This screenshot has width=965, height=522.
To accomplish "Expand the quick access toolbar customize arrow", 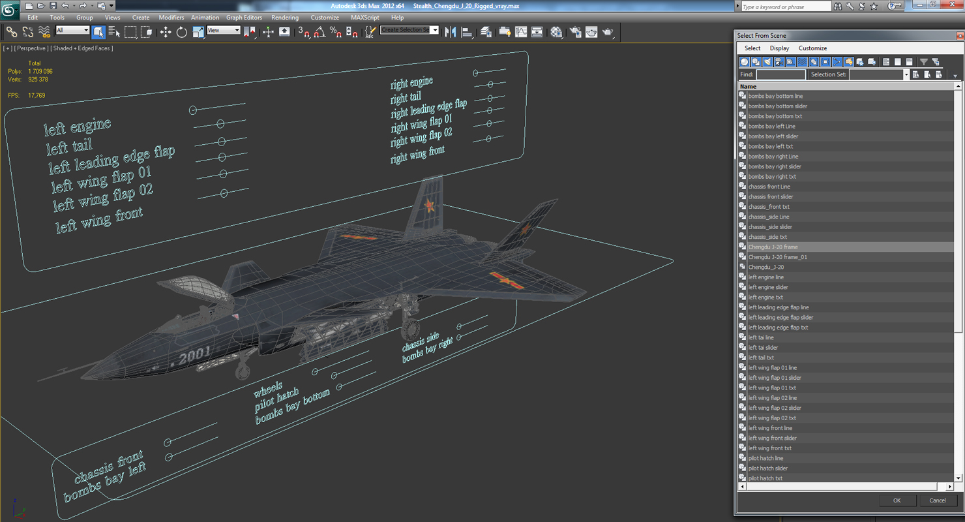I will 111,6.
